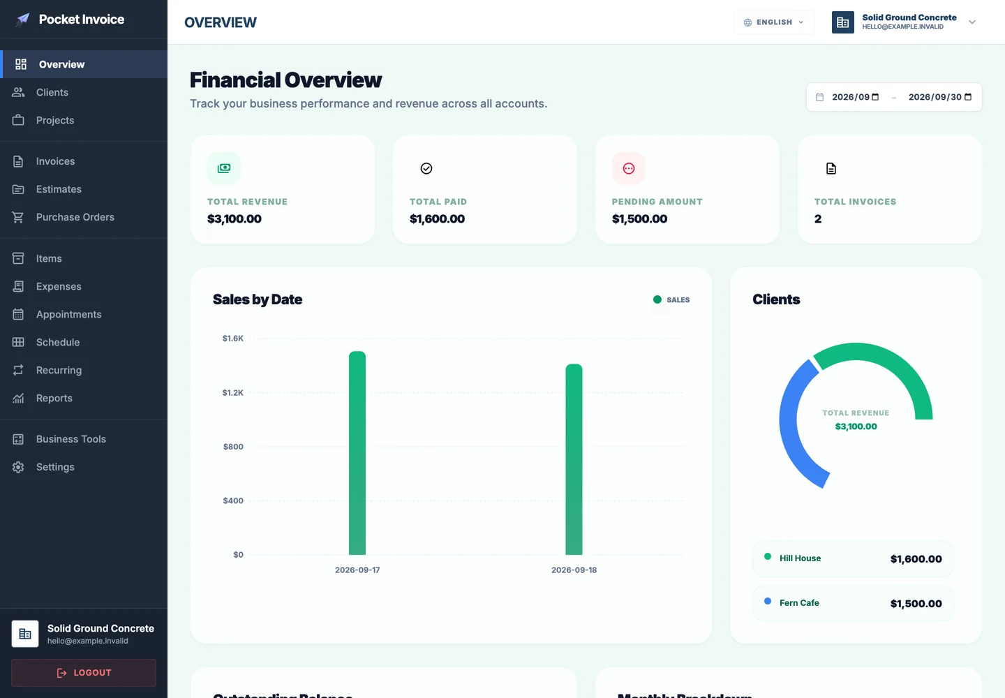Toggle the SALES legend item
Image resolution: width=1005 pixels, height=698 pixels.
671,300
